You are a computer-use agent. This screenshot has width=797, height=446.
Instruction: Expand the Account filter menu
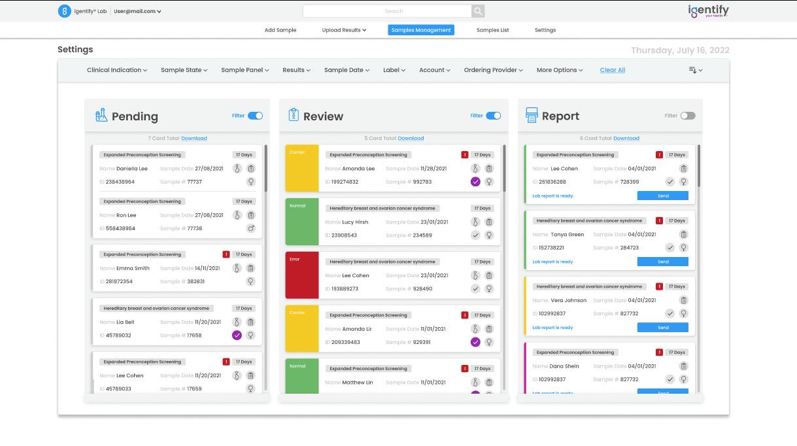point(435,70)
